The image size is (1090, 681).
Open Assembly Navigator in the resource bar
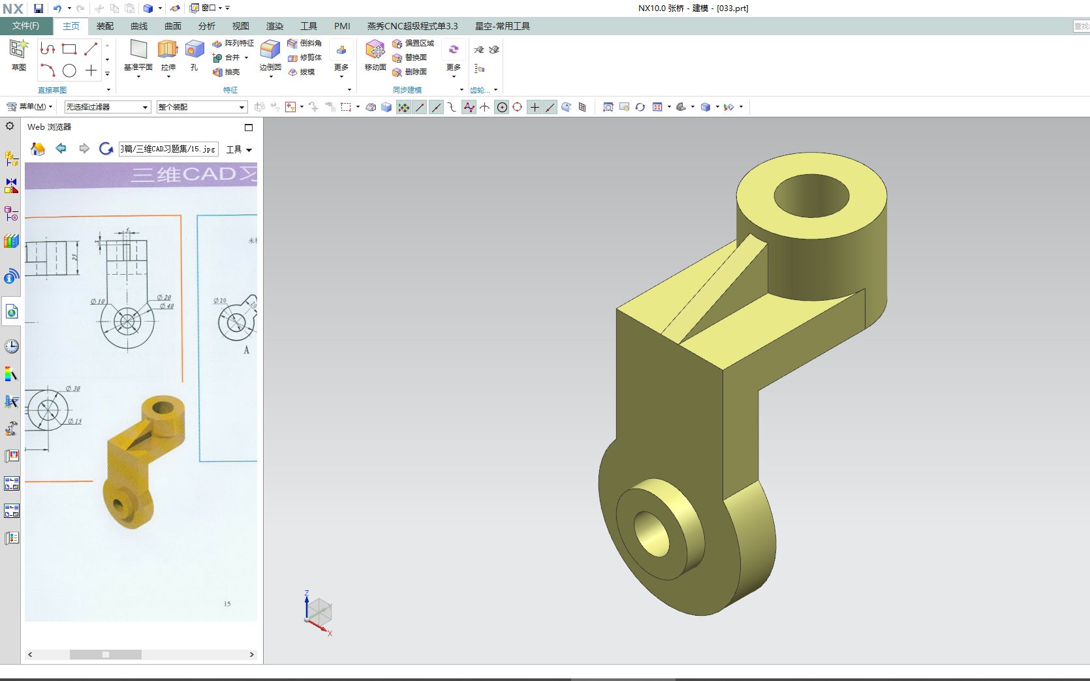[x=12, y=159]
